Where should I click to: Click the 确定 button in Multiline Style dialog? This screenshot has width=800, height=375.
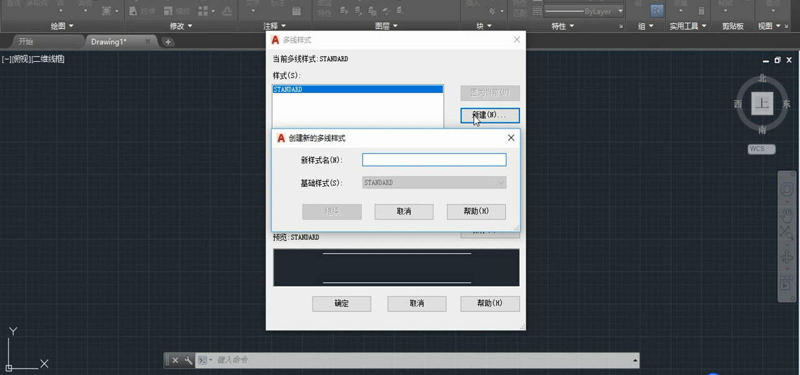tap(341, 304)
